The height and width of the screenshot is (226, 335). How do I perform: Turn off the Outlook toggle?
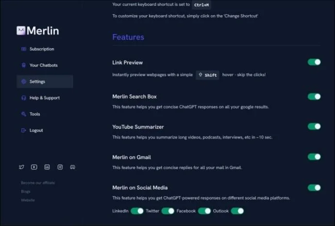[237, 211]
